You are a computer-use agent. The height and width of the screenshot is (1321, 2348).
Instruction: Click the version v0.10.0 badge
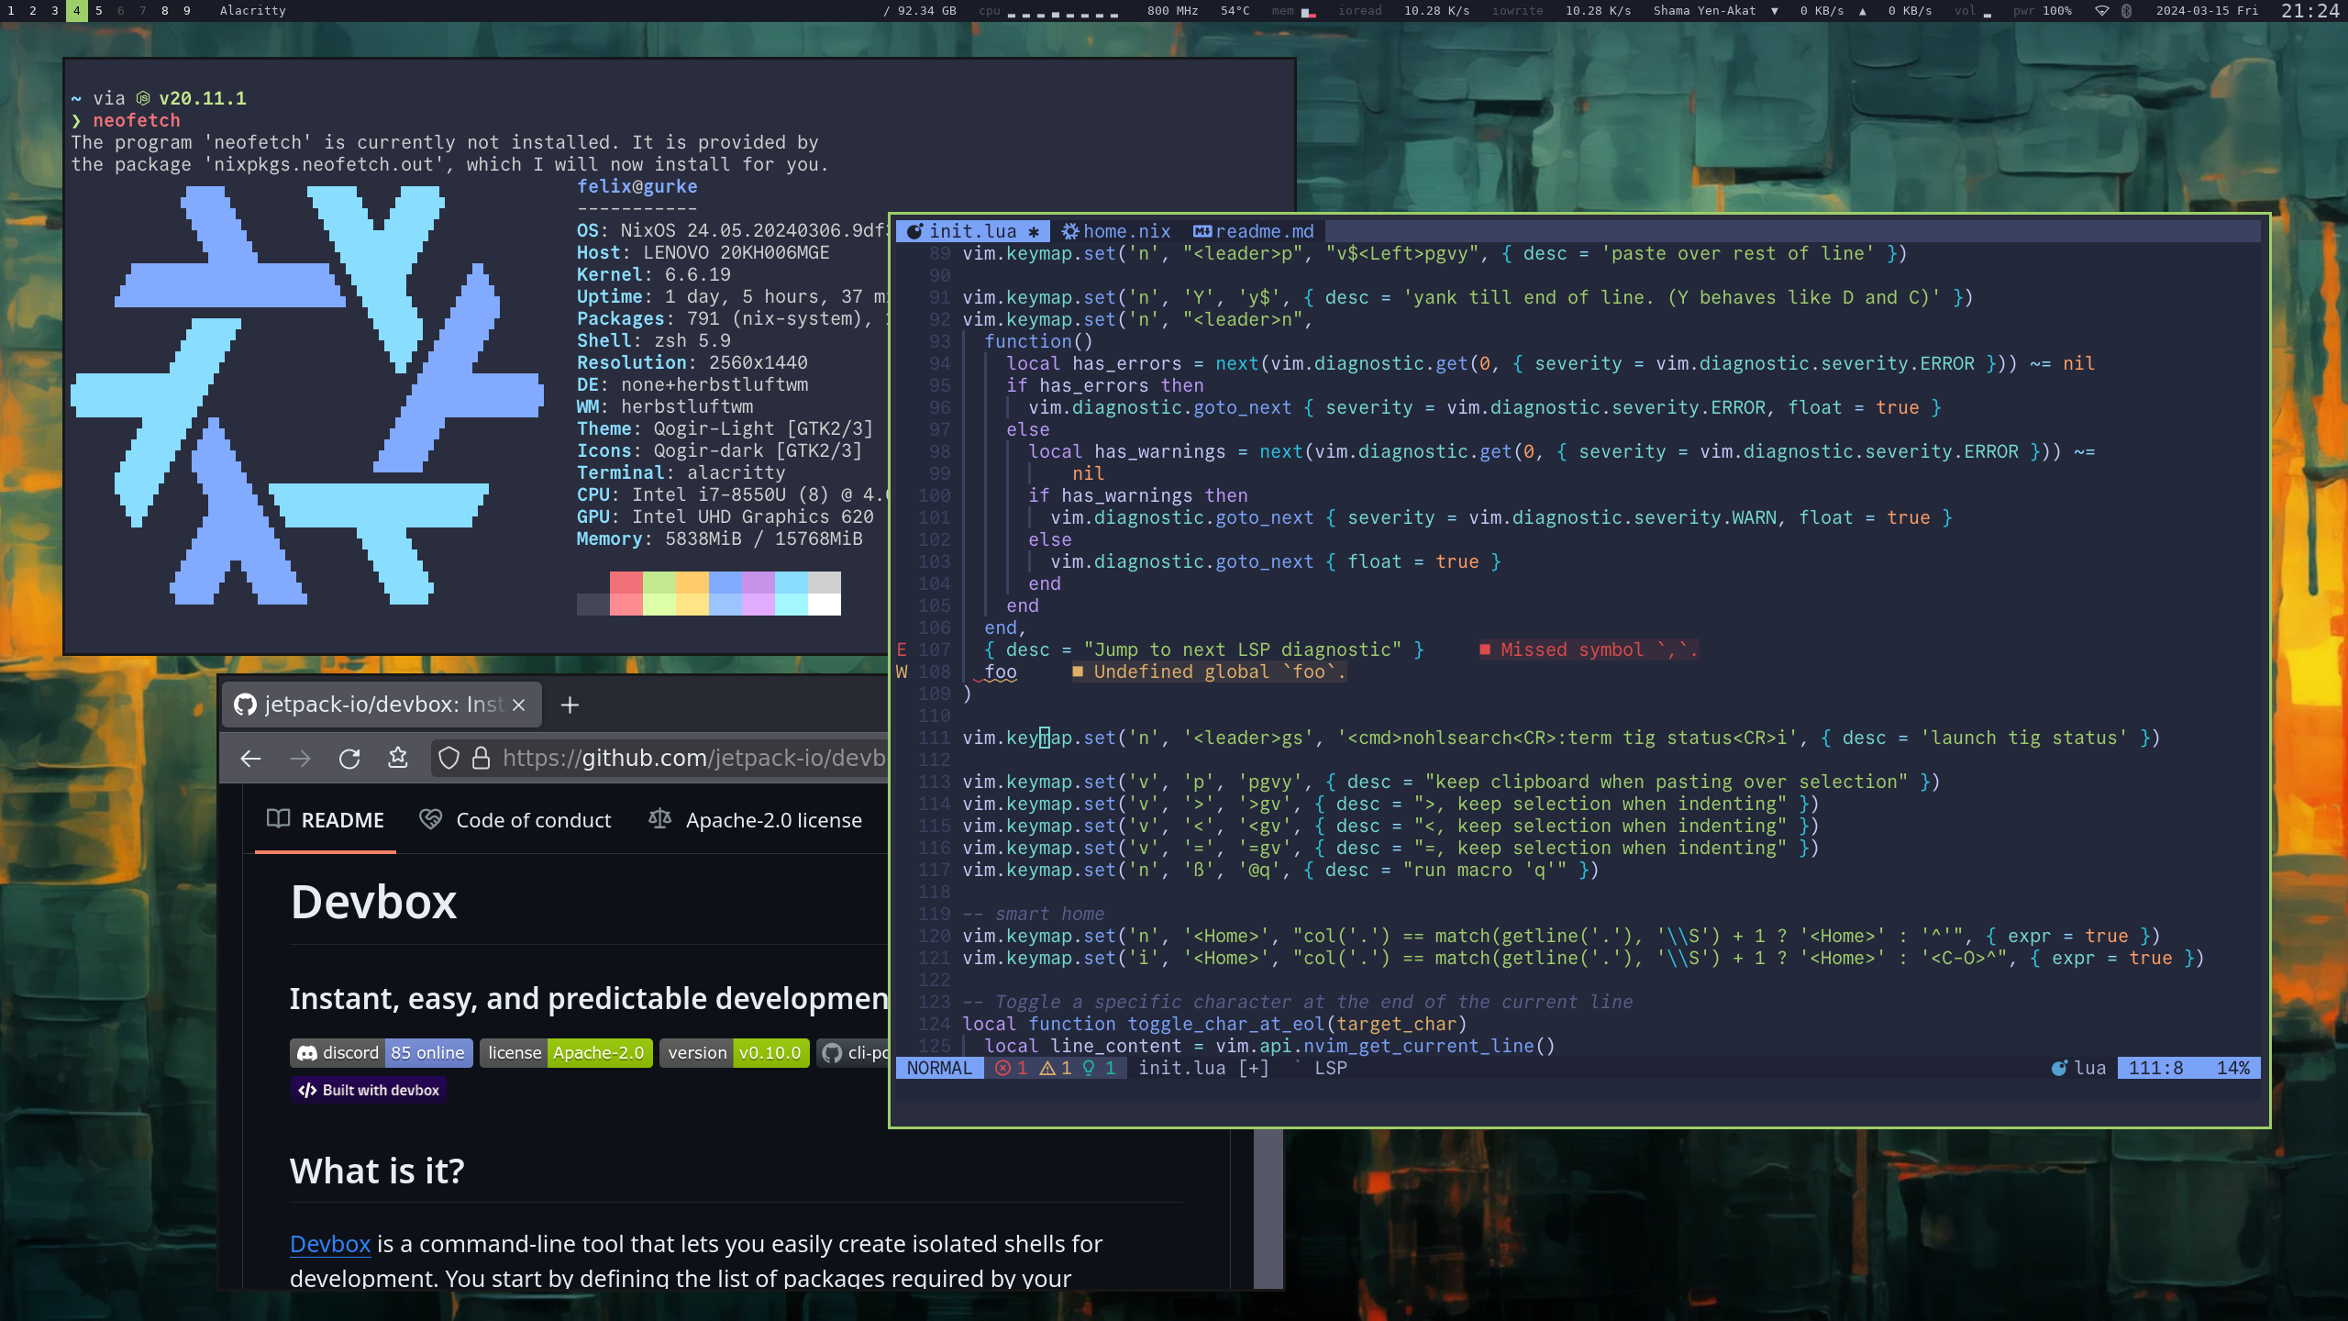click(x=735, y=1053)
